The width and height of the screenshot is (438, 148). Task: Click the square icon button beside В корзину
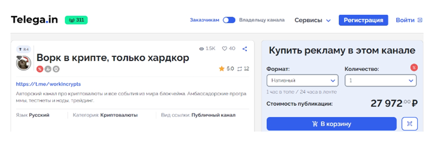tap(410, 124)
